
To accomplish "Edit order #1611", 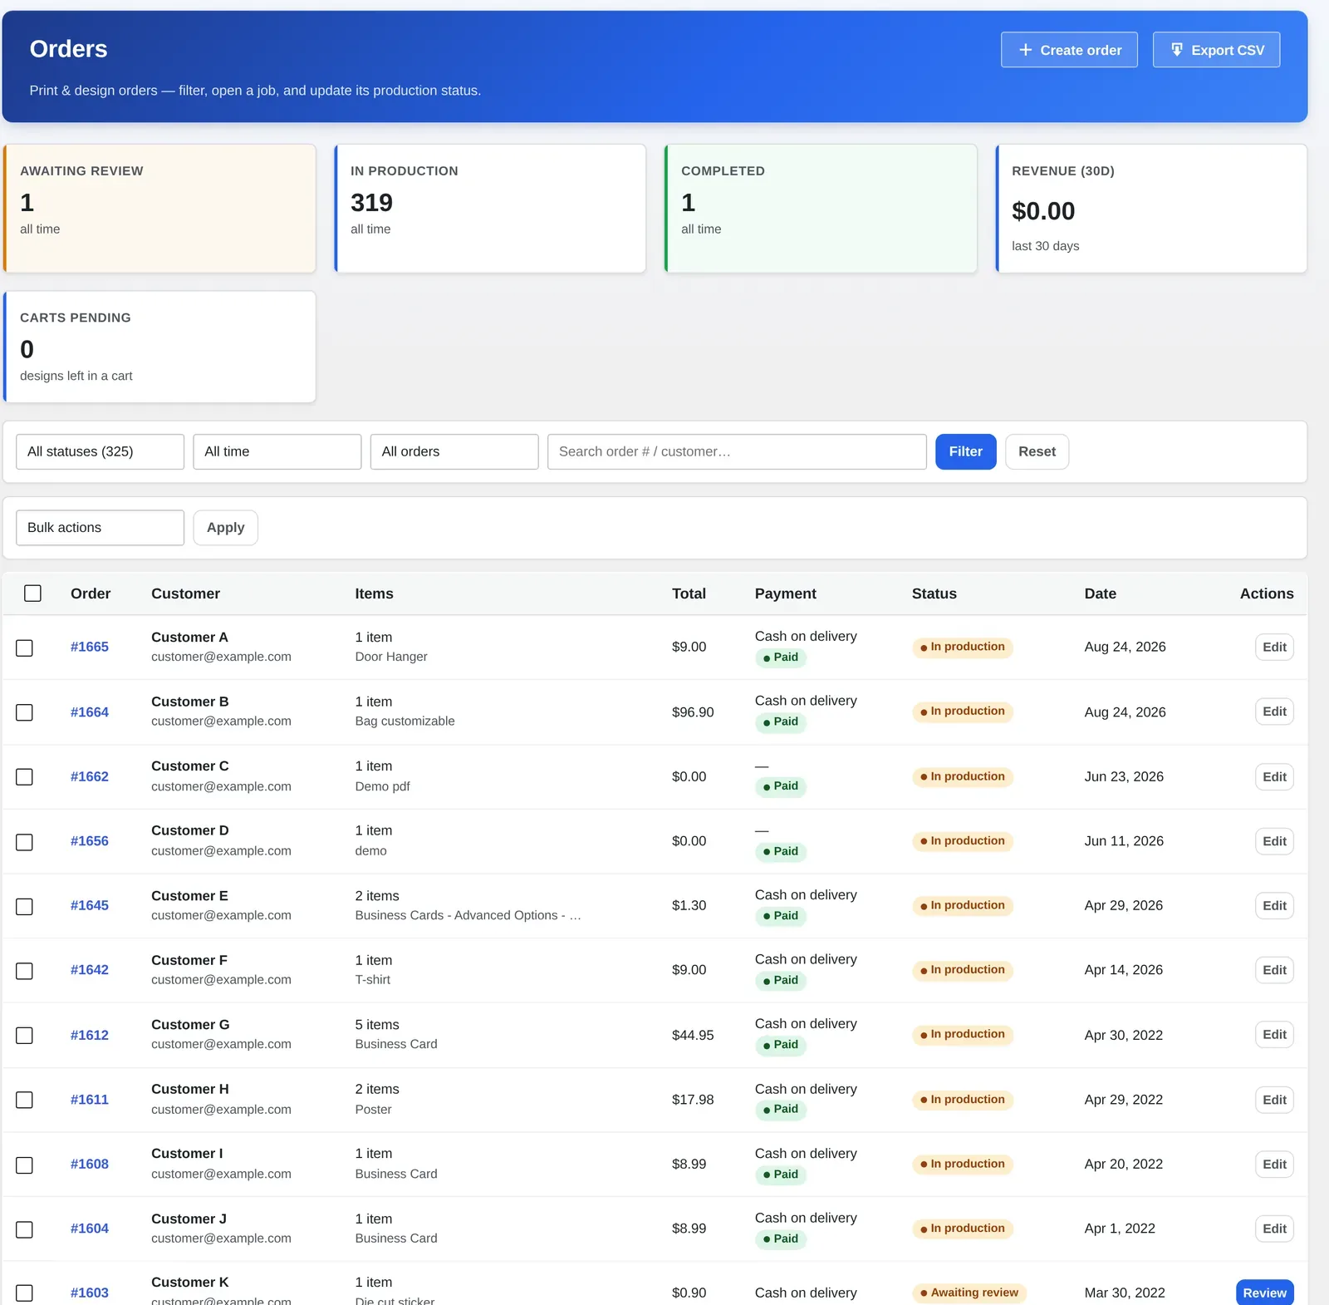I will pos(1274,1100).
